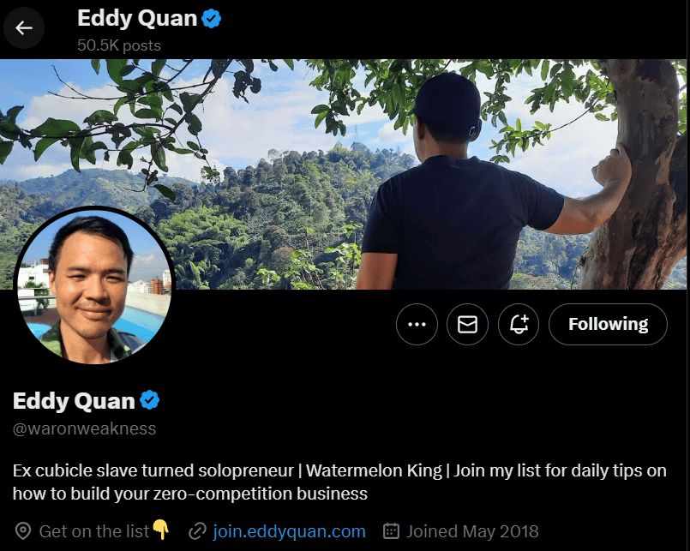Click the Eddy Quan name in header

(x=137, y=19)
